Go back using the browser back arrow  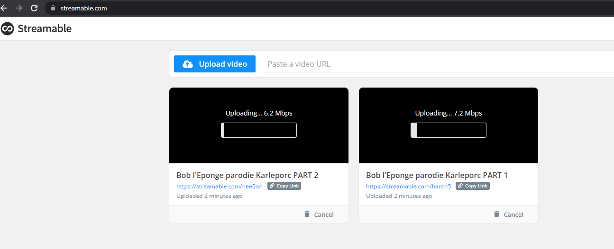pyautogui.click(x=4, y=8)
